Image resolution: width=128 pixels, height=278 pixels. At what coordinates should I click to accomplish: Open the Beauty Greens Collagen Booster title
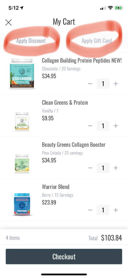(74, 145)
